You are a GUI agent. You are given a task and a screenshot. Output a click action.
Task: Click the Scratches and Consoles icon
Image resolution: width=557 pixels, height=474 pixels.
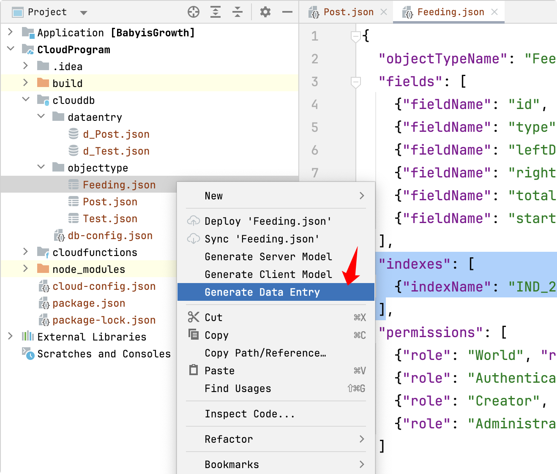click(28, 354)
